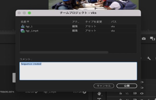Hide the V1 track output eye
Image resolution: width=156 pixels, height=100 pixels.
142,93
